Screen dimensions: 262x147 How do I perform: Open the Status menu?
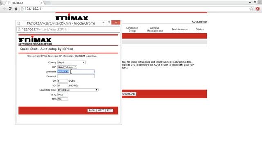[x=200, y=29]
